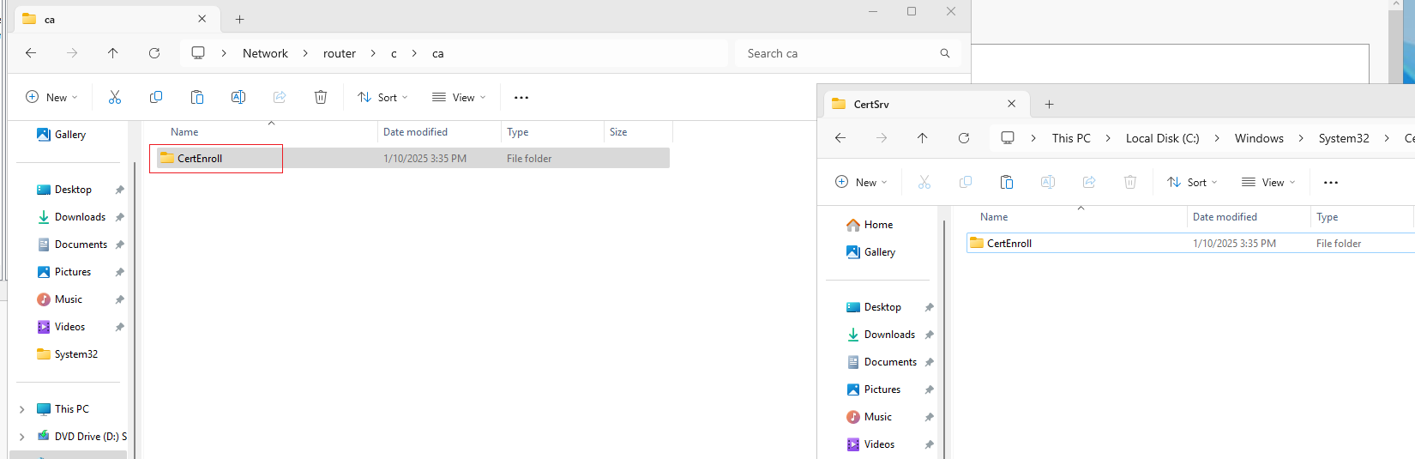This screenshot has height=459, width=1415.
Task: Select the CertEnroll folder in ca window
Action: click(200, 158)
